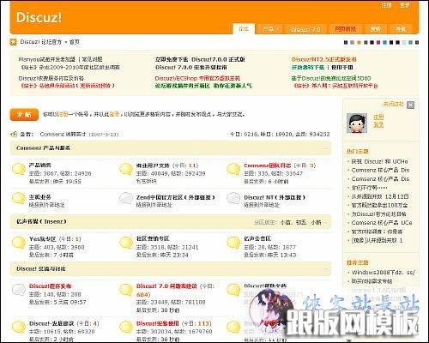Click the grey bubble icon beside Zend forum

(x=126, y=198)
